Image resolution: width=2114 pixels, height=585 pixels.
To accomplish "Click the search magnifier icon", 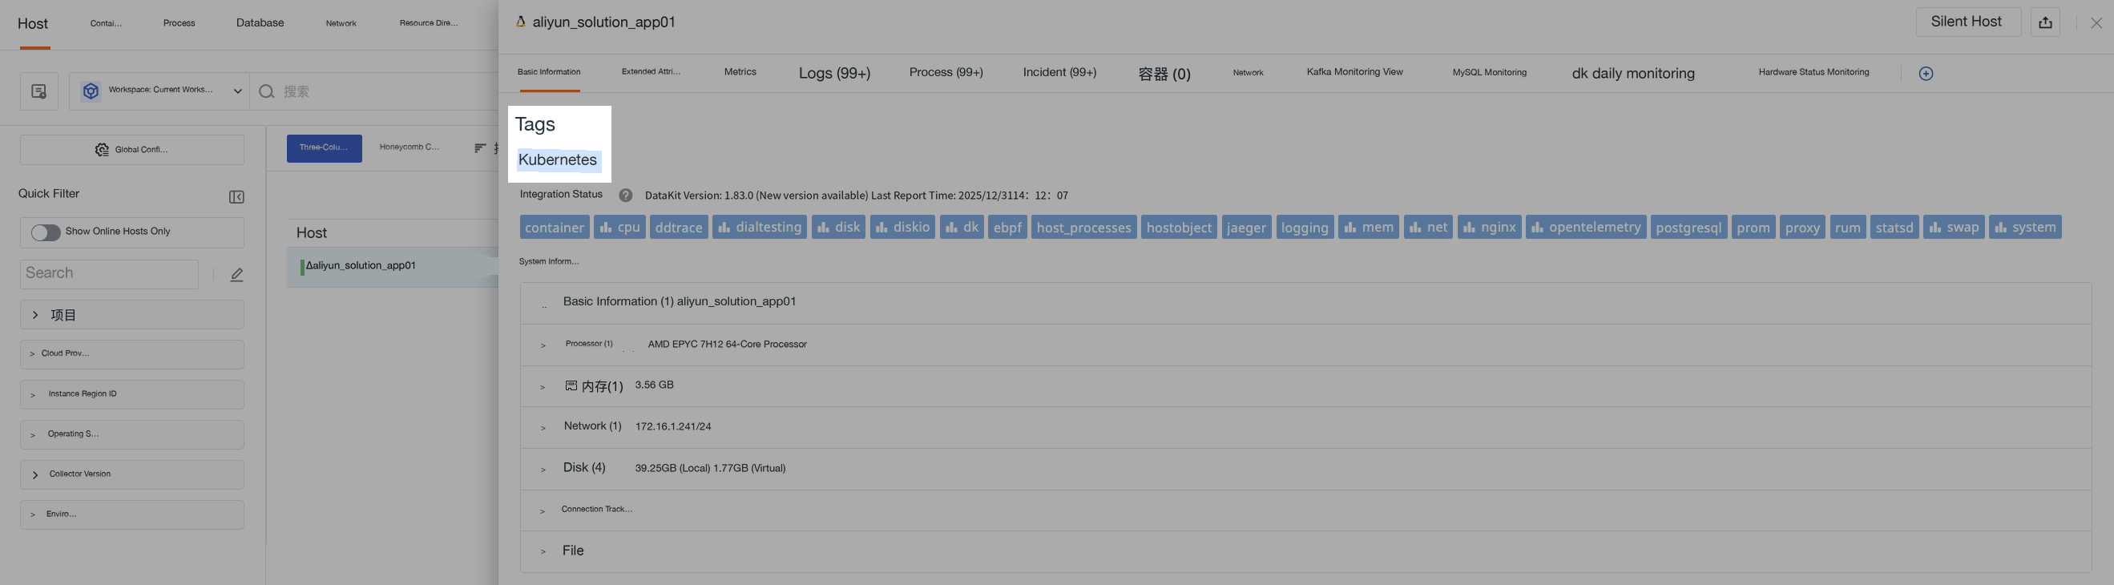I will coord(266,91).
